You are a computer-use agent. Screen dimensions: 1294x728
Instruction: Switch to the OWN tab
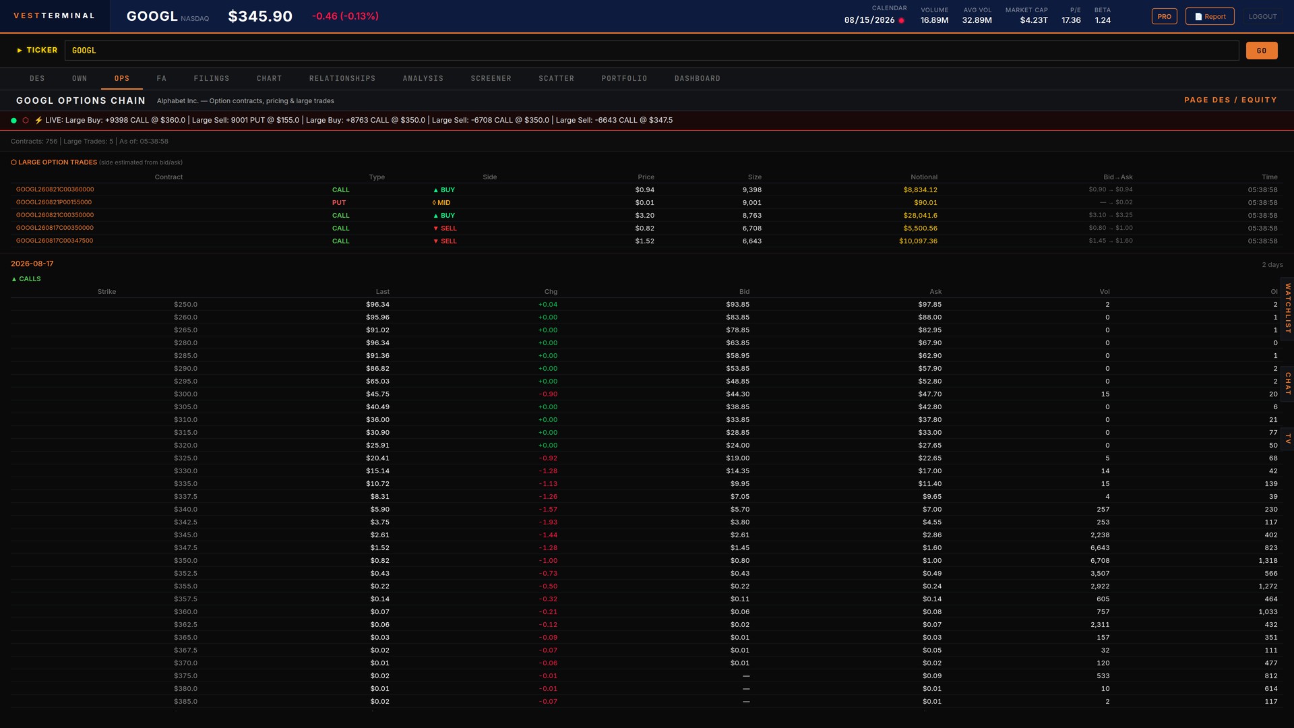coord(80,79)
